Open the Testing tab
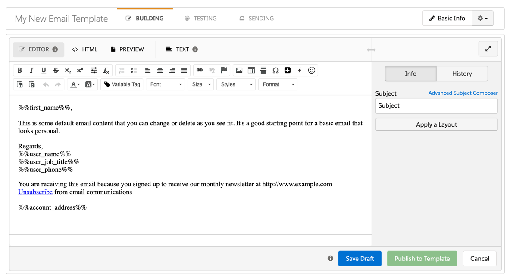The image size is (510, 275). coord(200,19)
